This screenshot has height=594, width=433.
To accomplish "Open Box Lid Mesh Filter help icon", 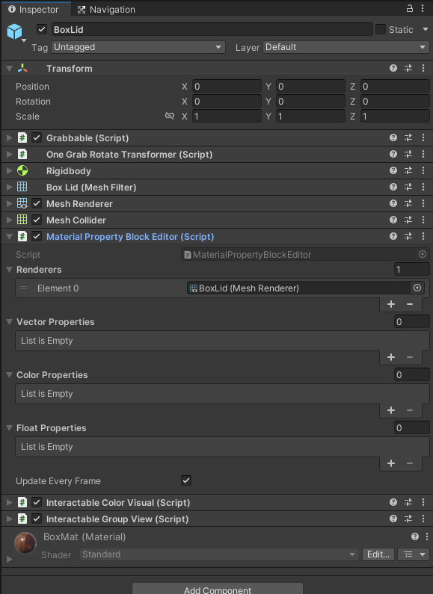I will [393, 187].
